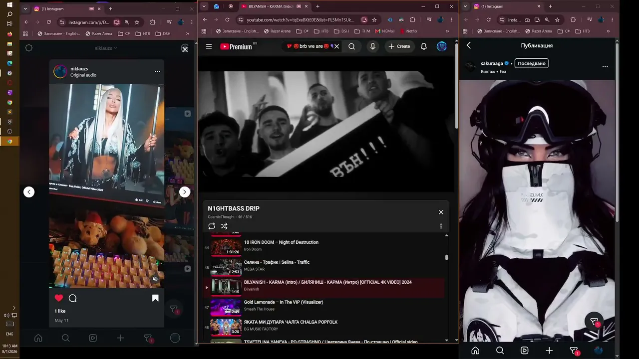The image size is (639, 359).
Task: Open comments on the niklauzs post
Action: click(72, 298)
